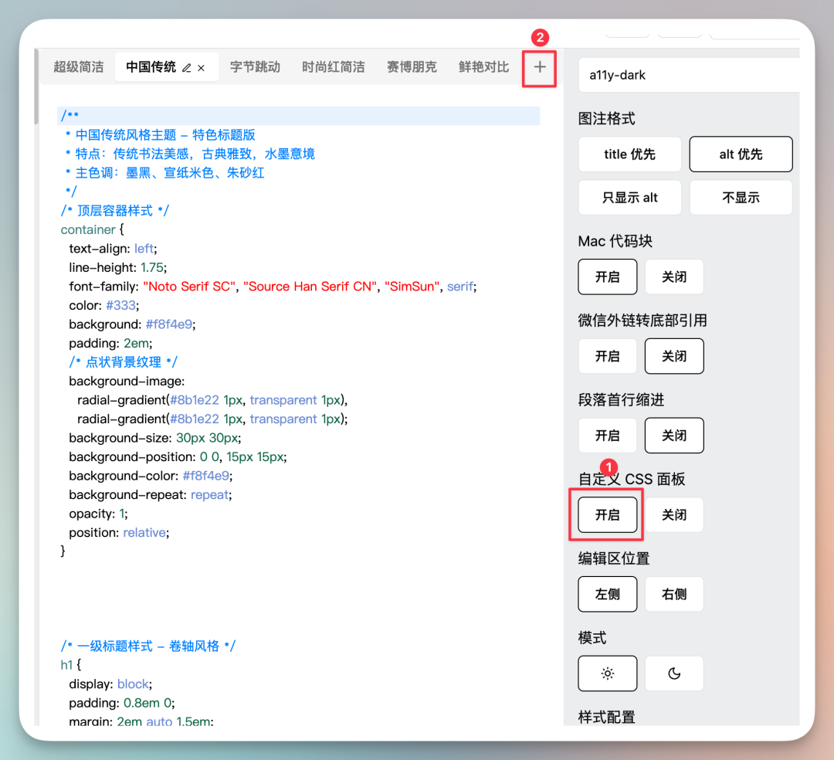This screenshot has width=834, height=760.
Task: Click the CSS editor vertical scrollbar
Action: tap(36, 87)
